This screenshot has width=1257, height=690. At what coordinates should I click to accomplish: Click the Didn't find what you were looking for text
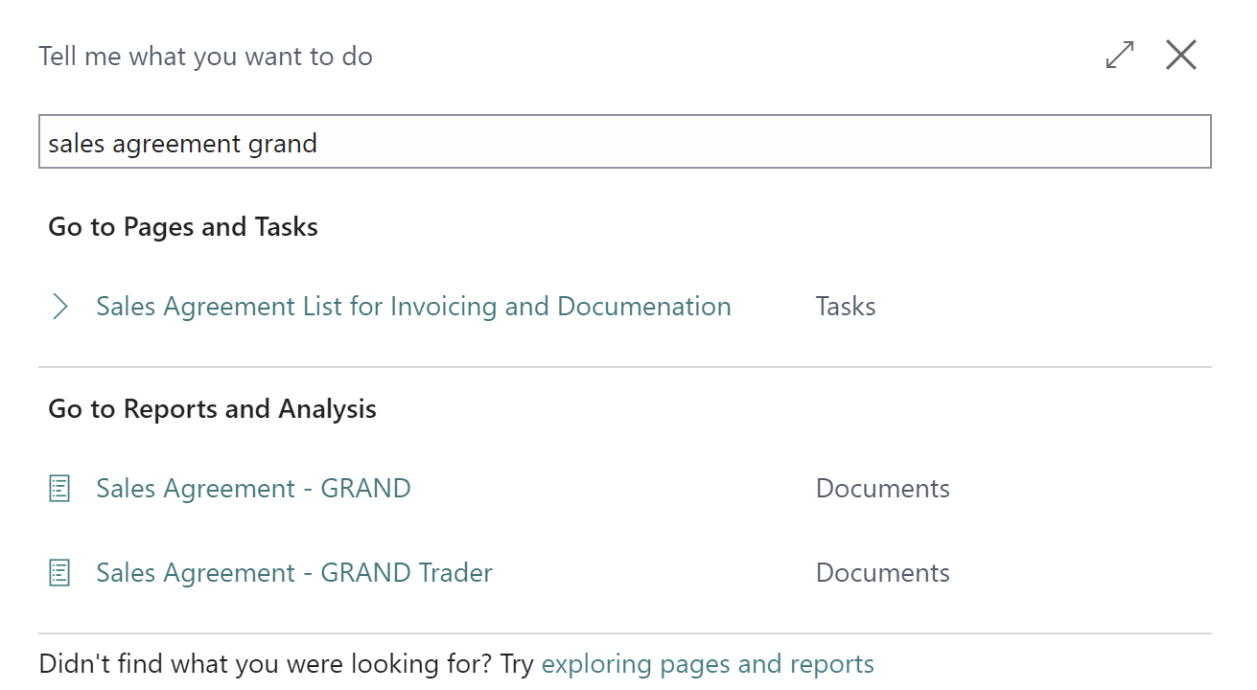click(286, 664)
